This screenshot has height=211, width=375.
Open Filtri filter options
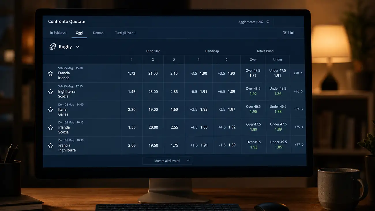click(289, 33)
